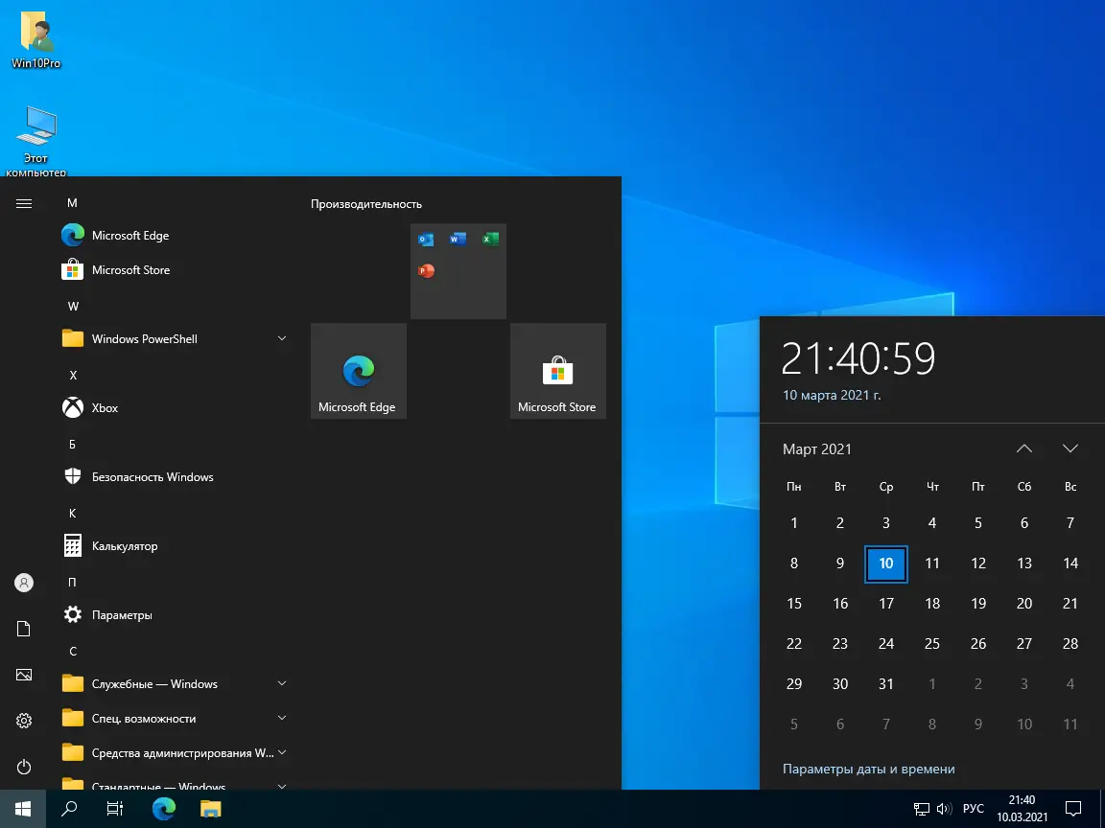The image size is (1105, 828).
Task: Open the Microsoft Store tile
Action: point(557,371)
